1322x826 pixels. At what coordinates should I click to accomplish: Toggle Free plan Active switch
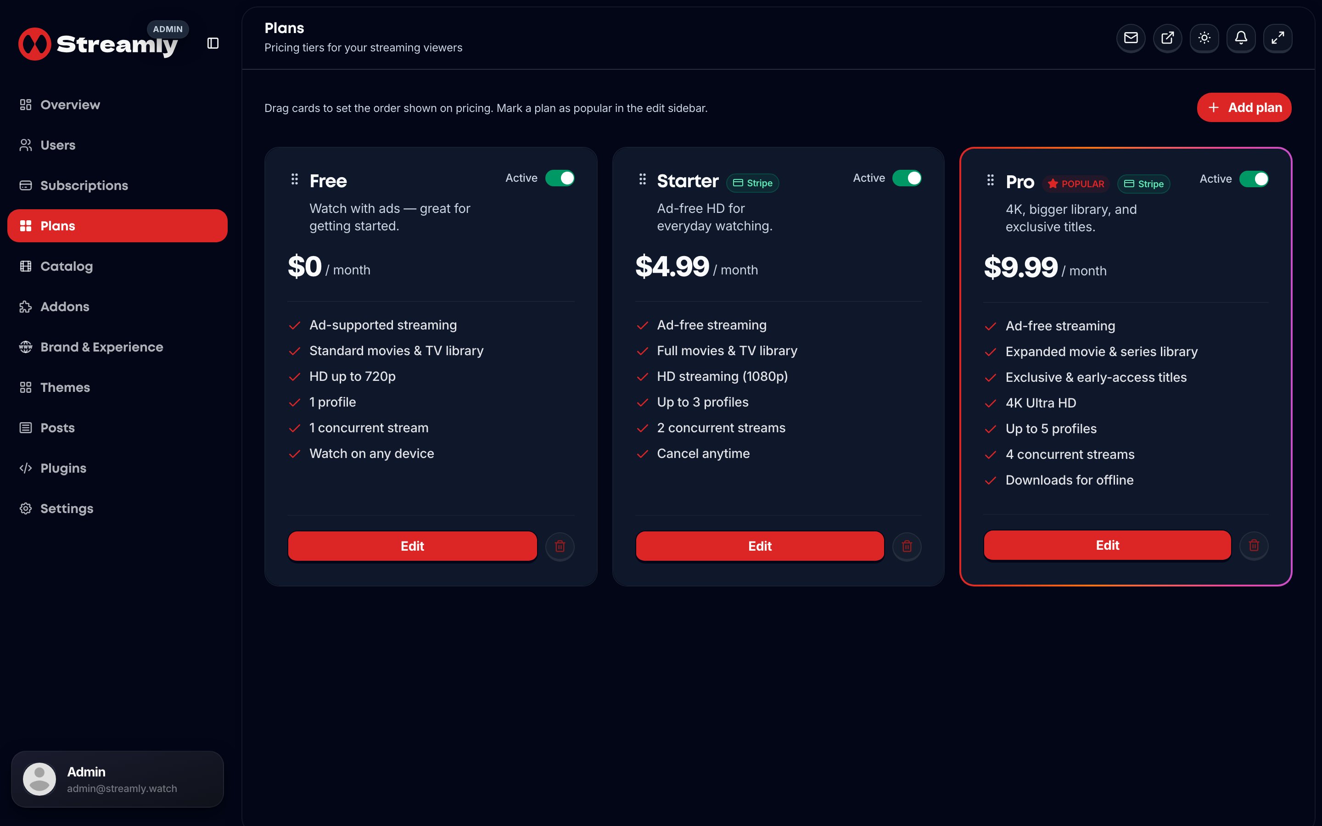(560, 178)
